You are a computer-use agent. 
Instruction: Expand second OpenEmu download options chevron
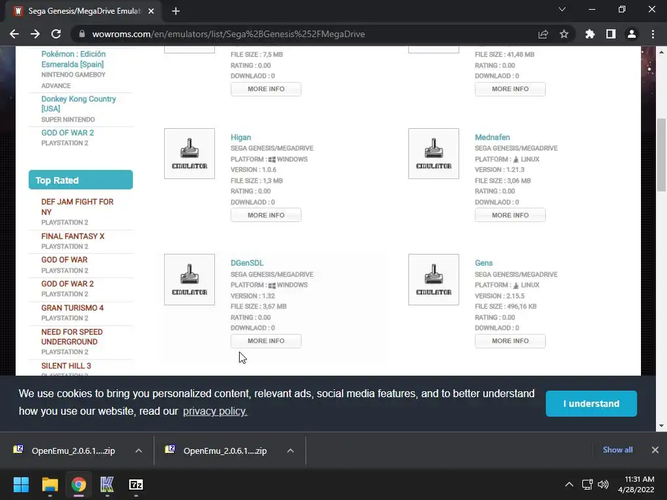click(x=291, y=451)
